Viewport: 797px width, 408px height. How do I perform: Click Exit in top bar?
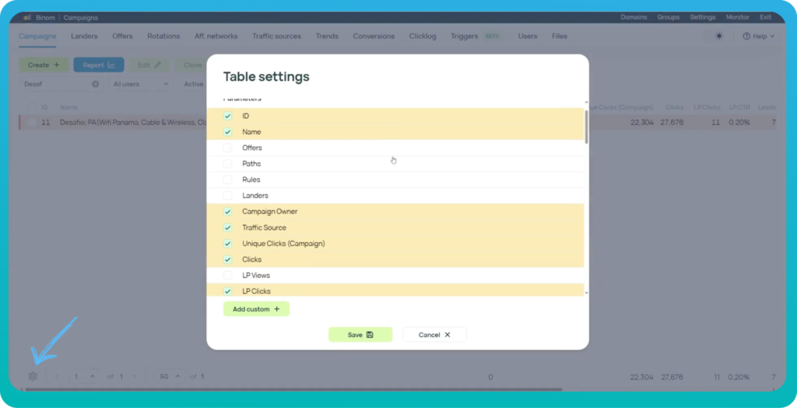point(766,17)
